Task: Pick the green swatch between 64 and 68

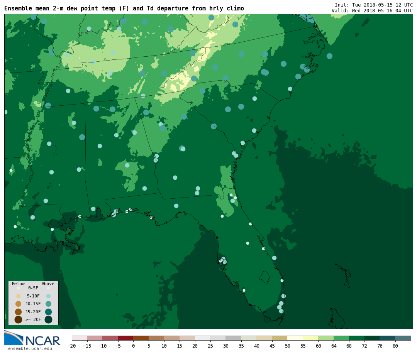Action: point(341,338)
